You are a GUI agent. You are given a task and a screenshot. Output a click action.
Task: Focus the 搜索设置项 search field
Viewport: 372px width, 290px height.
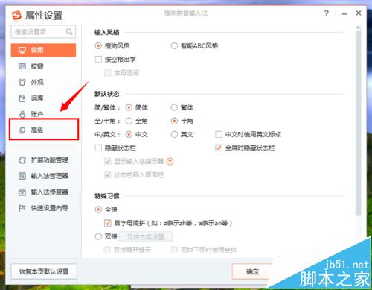(x=43, y=32)
